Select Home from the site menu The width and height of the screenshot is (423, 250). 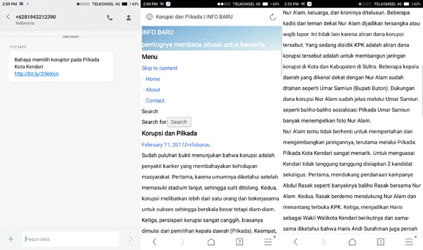[x=153, y=79]
